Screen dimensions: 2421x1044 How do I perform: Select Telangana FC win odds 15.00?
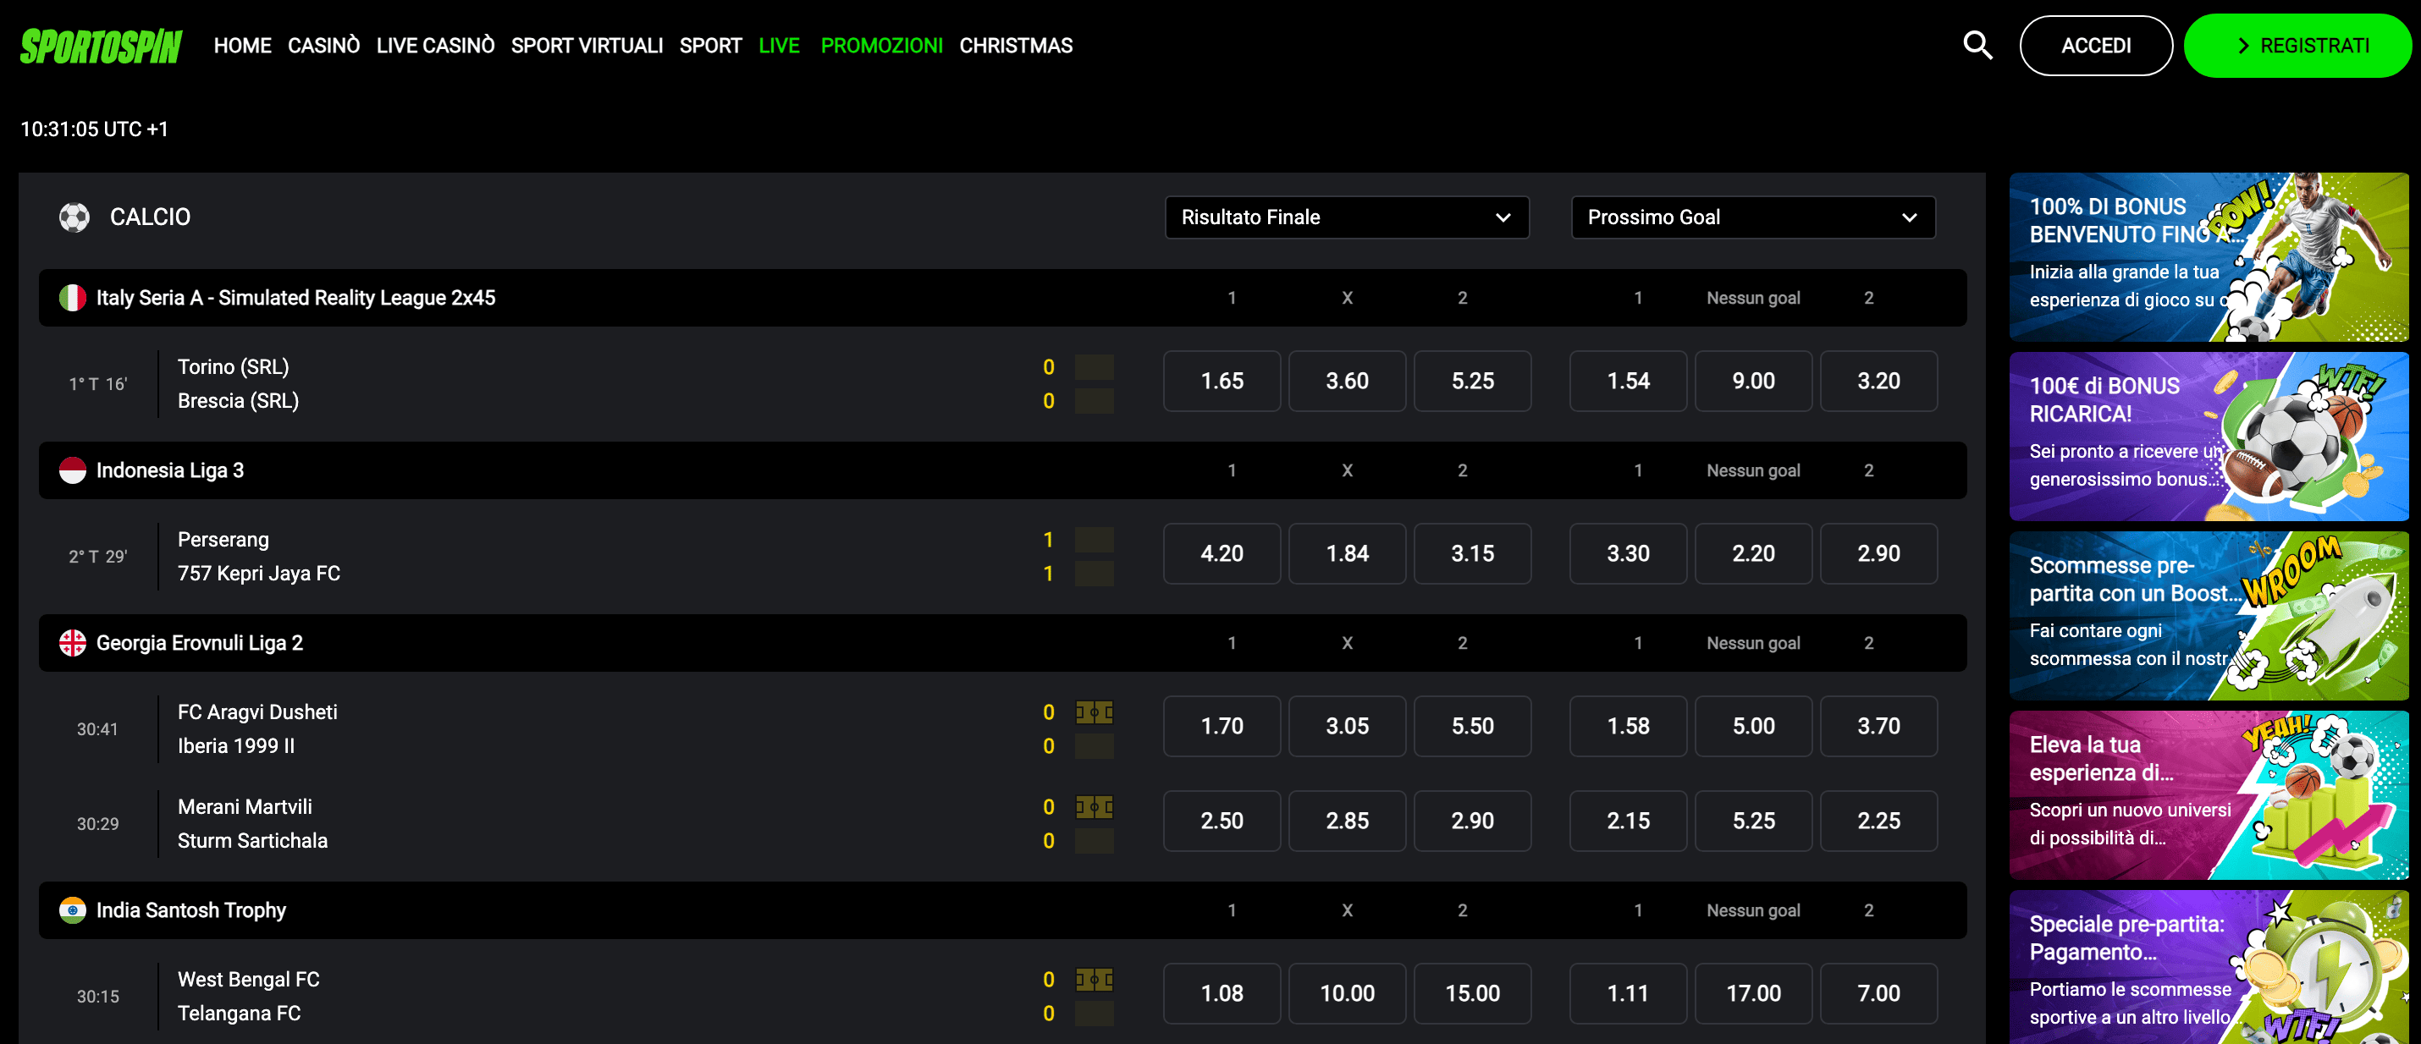(x=1472, y=993)
